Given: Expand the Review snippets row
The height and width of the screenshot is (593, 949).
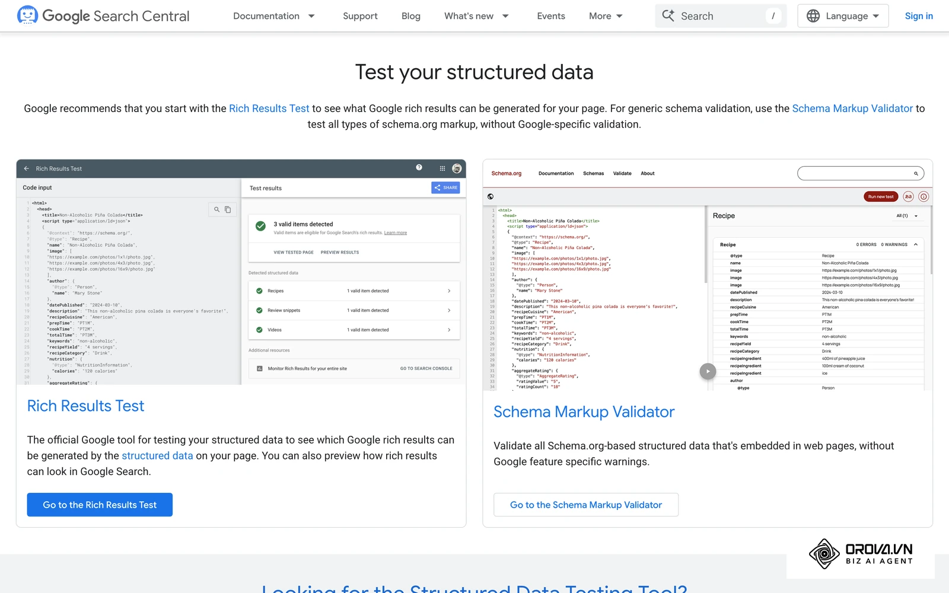Looking at the screenshot, I should coord(354,311).
